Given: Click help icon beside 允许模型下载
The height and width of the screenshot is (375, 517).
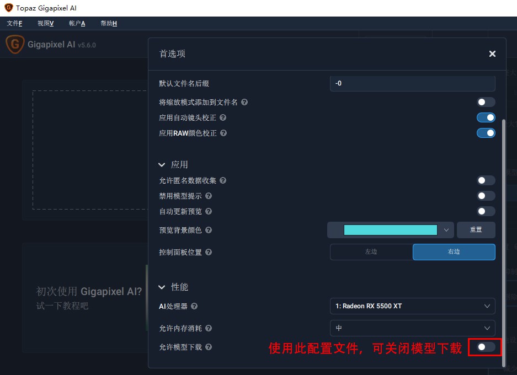Looking at the screenshot, I should [x=209, y=347].
